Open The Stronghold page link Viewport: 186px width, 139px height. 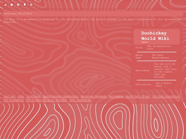[14, 100]
